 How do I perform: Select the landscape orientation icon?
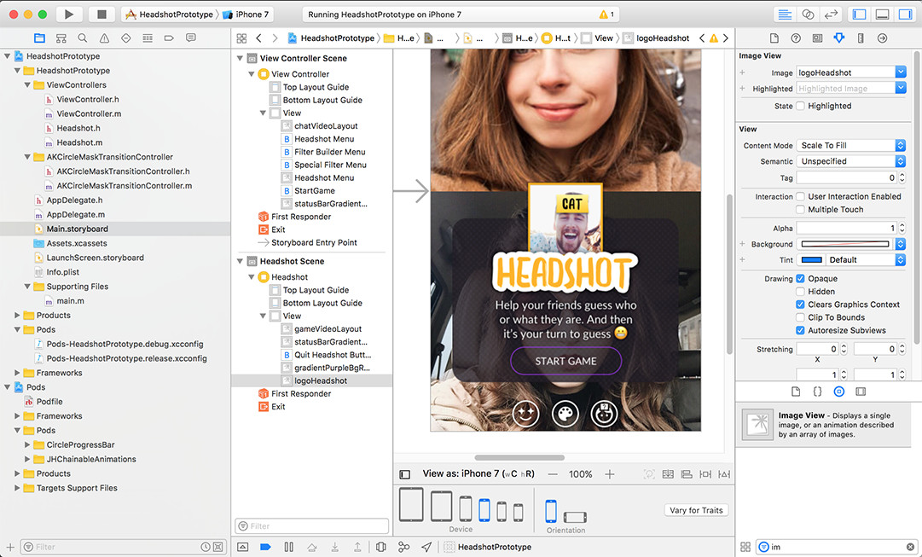(576, 517)
